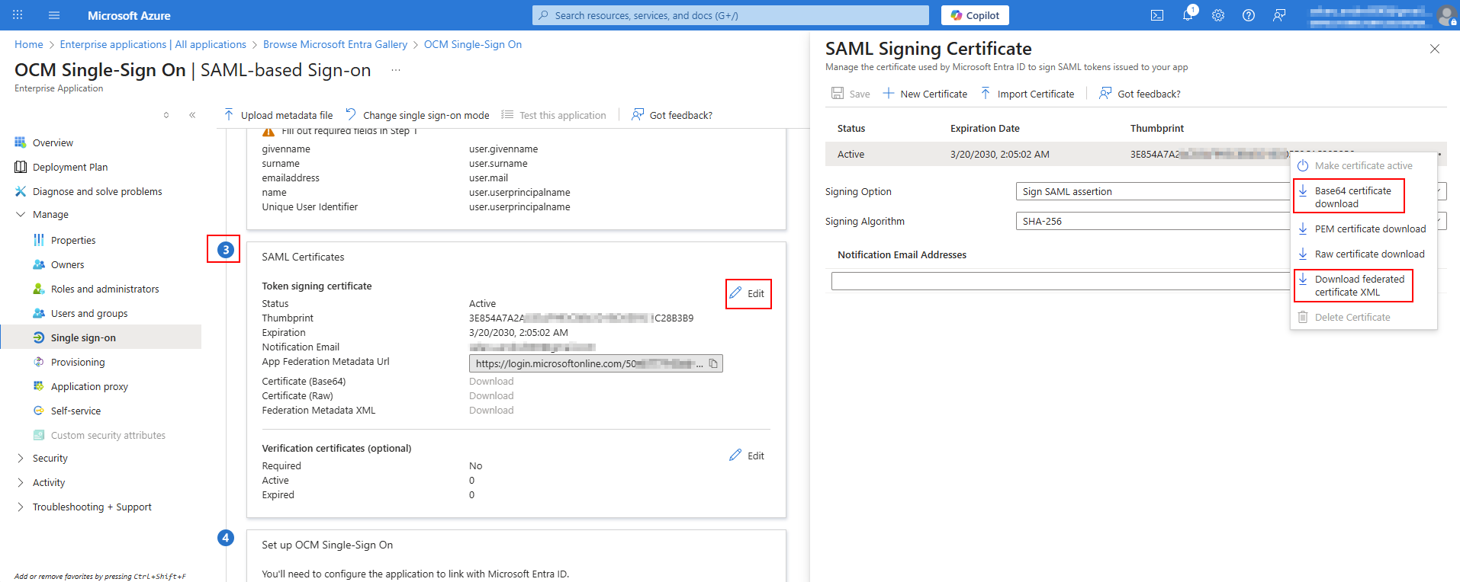1460x582 pixels.
Task: Open Properties in the sidebar
Action: pyautogui.click(x=73, y=240)
